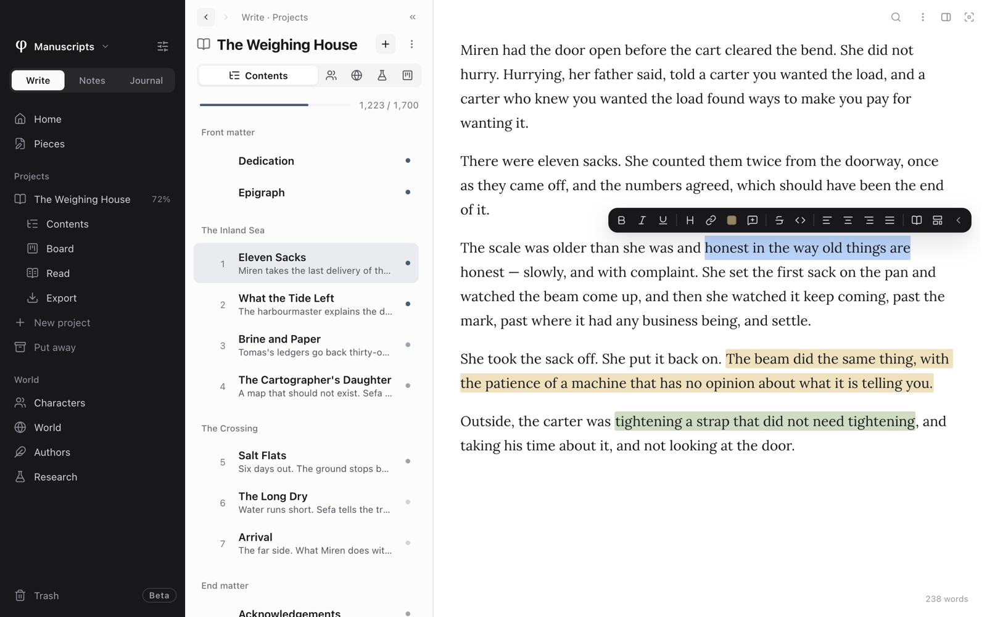The image size is (987, 617).
Task: Toggle status dot for What the Tide Left
Action: point(408,304)
